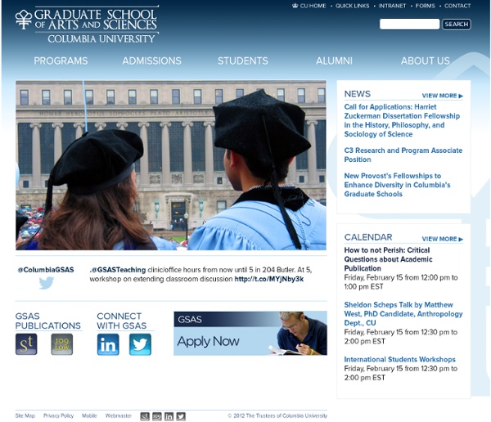This screenshot has width=491, height=422.
Task: Click the small footer 'st' icon
Action: click(x=145, y=416)
